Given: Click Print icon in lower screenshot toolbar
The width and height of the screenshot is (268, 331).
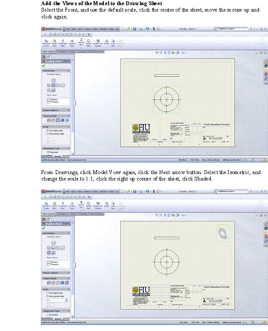Looking at the screenshot, I should tap(141, 192).
